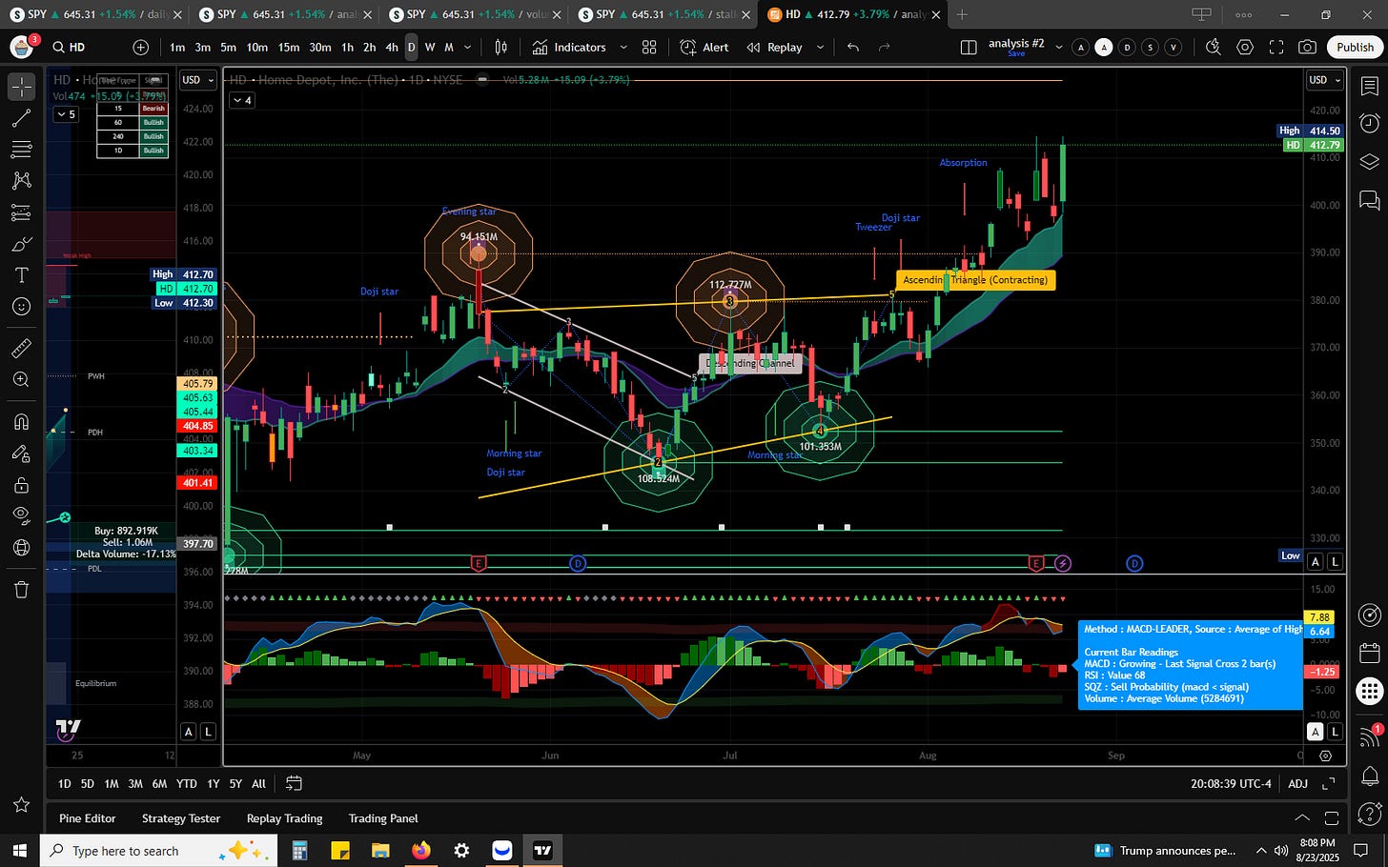
Task: Select the brush drawing tool
Action: pos(21,244)
